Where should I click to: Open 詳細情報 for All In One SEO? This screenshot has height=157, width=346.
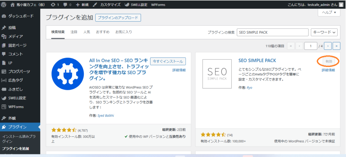179,70
